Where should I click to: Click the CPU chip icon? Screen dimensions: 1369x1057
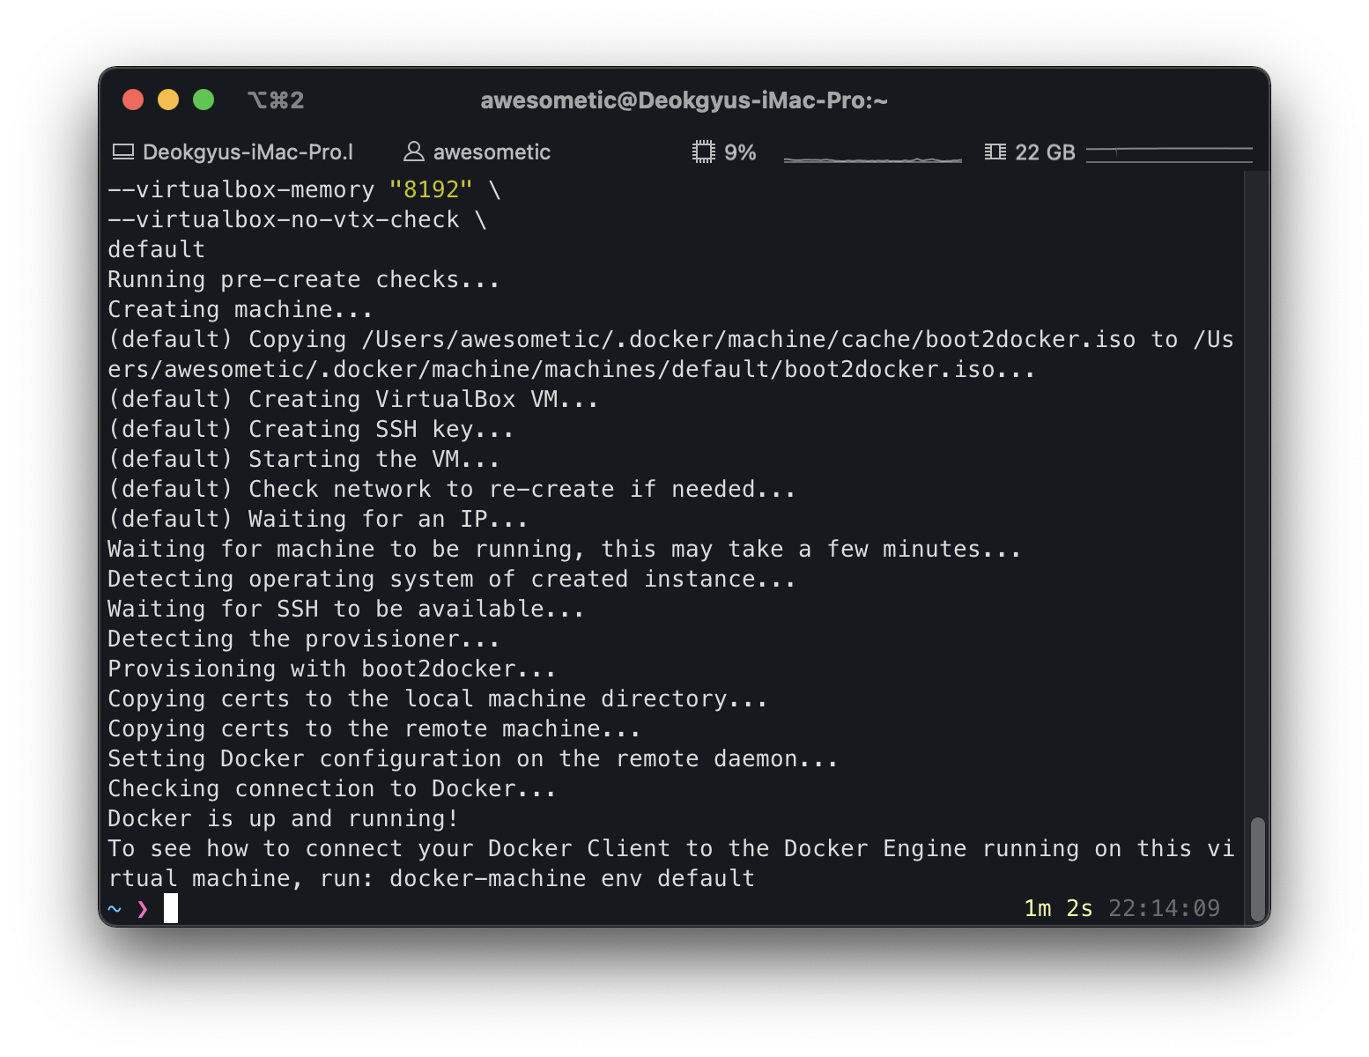[x=703, y=152]
